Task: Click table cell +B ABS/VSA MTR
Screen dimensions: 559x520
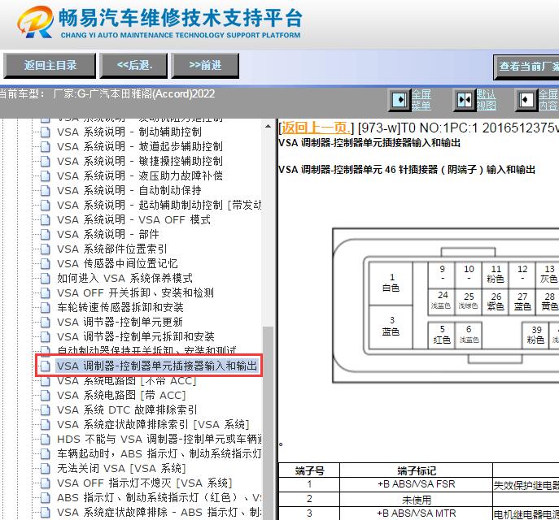Action: coord(416,513)
